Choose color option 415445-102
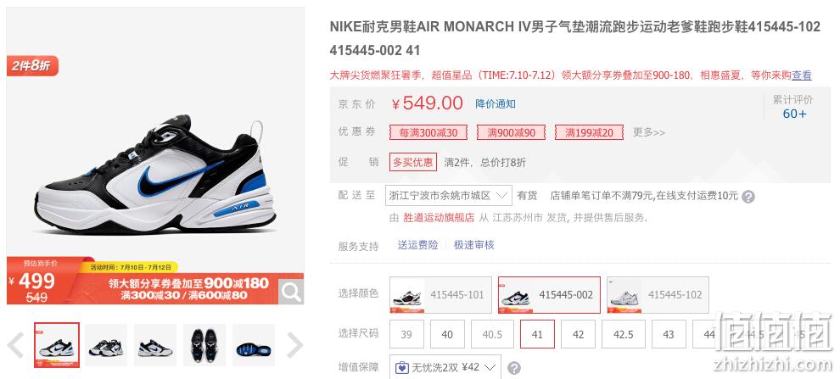This screenshot has height=379, width=840. point(658,295)
